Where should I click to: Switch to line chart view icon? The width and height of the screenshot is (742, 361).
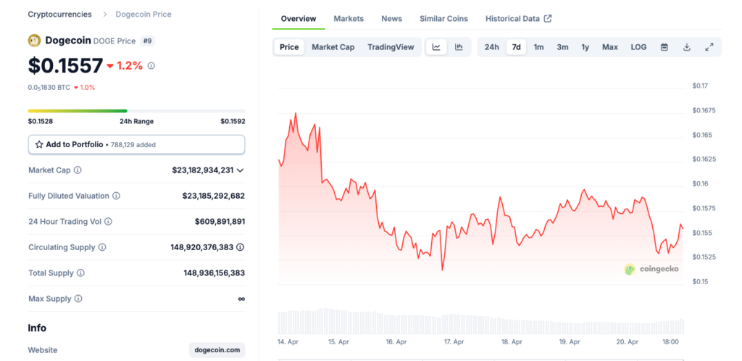[436, 47]
